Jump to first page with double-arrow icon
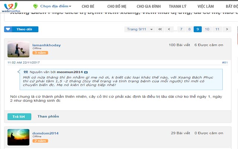238x149 pixels. pos(160,29)
